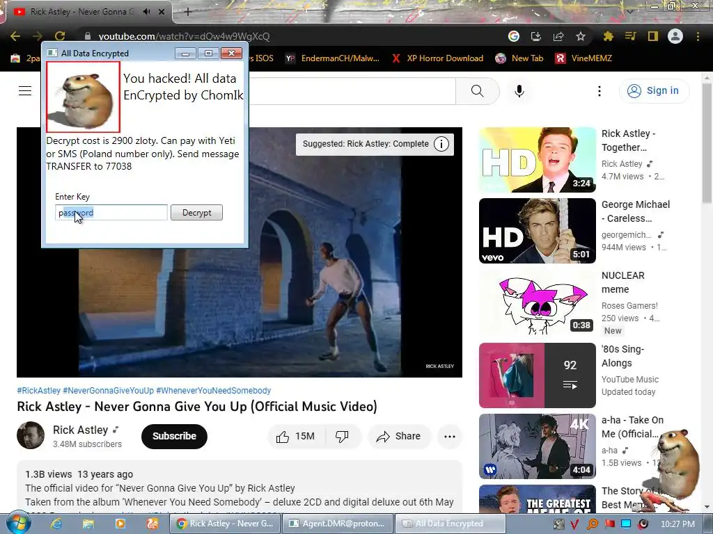Open the VineMEMZ bookmark
Image resolution: width=713 pixels, height=534 pixels.
(583, 58)
